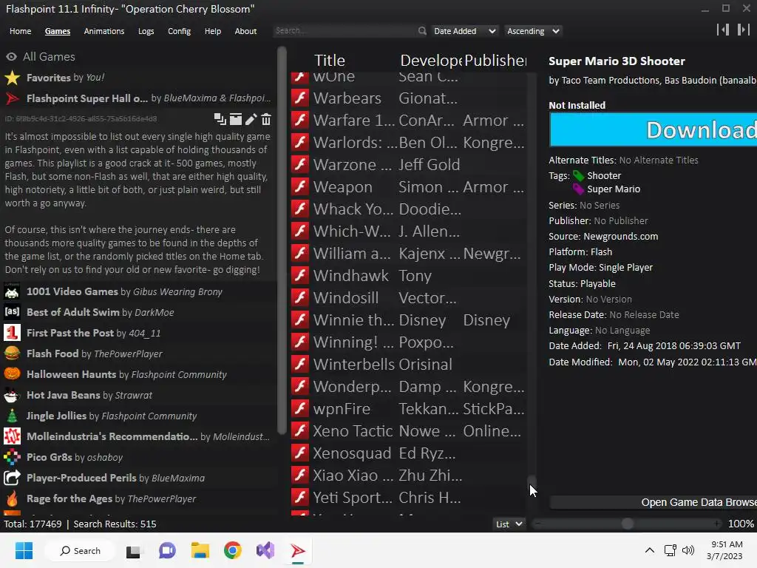Sort the list by Publisher column
This screenshot has width=757, height=568.
(x=495, y=61)
